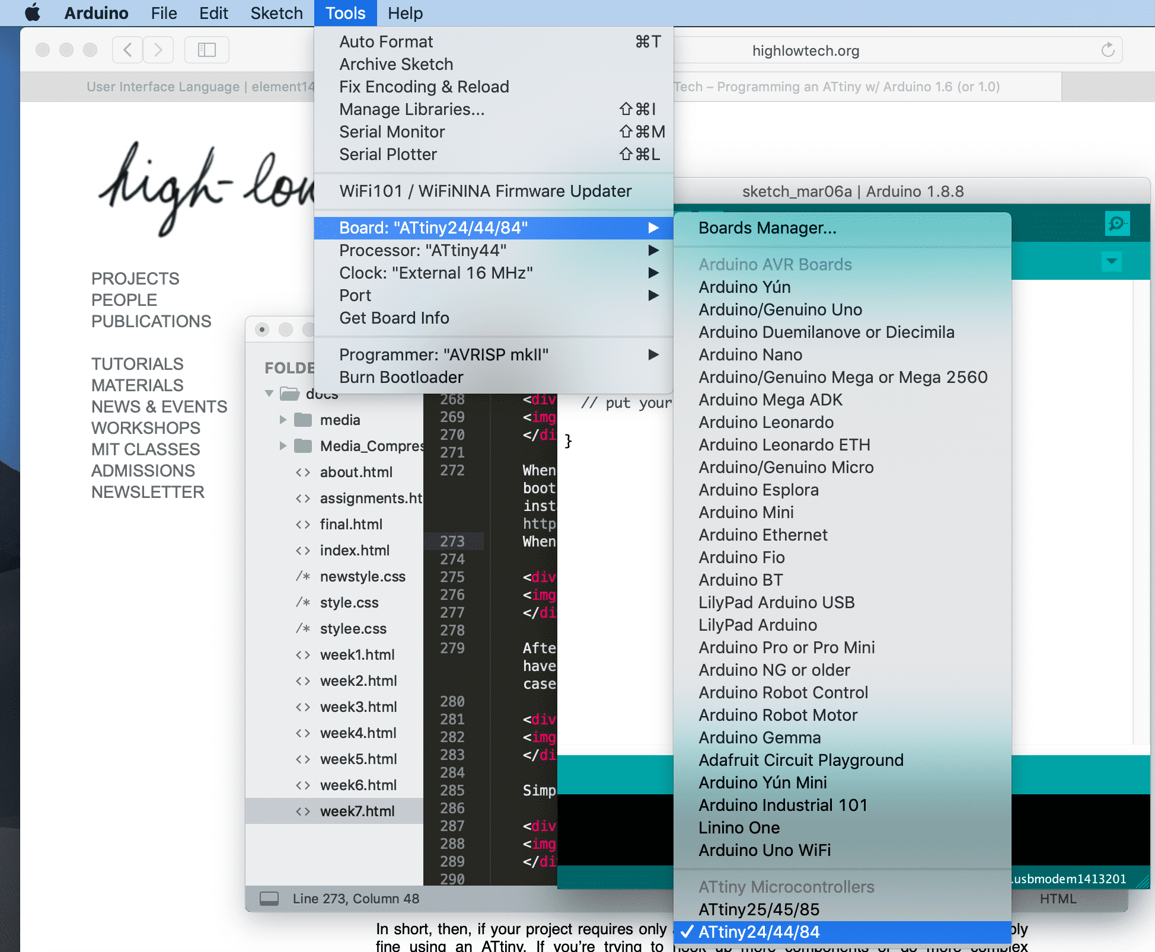The image size is (1155, 952).
Task: Select the checked ATtiny24/44/84 board option
Action: point(759,932)
